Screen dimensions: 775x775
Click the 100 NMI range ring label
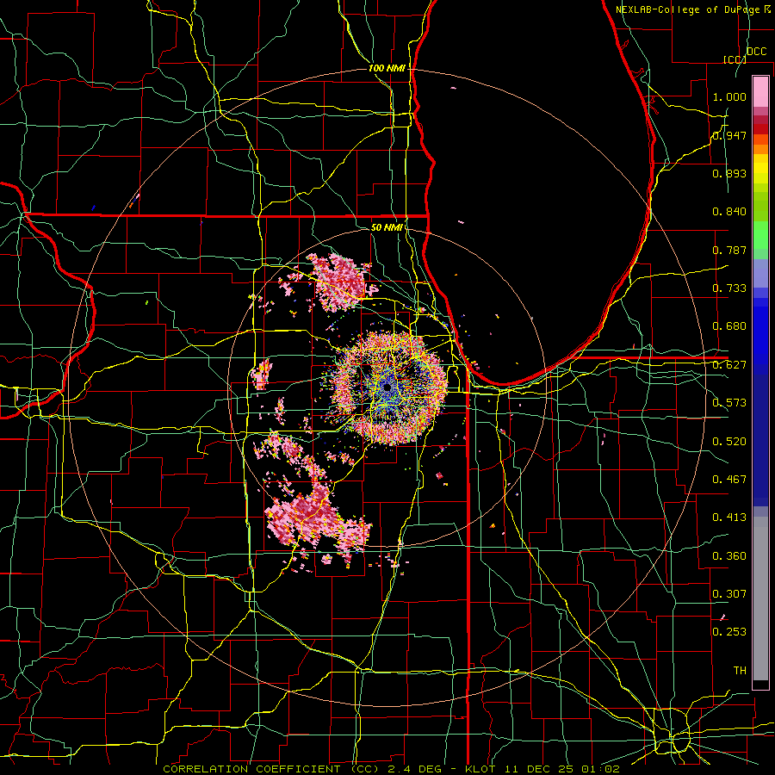pyautogui.click(x=387, y=68)
